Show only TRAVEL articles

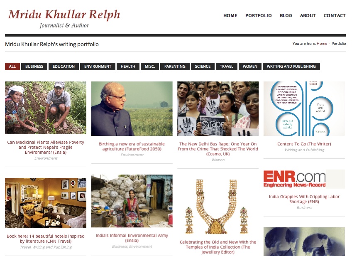tap(226, 66)
